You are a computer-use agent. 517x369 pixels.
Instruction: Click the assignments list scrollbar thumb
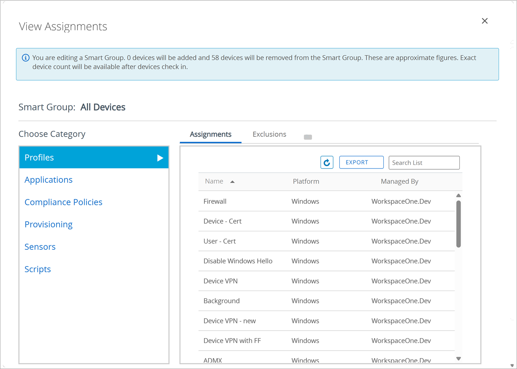(x=459, y=224)
